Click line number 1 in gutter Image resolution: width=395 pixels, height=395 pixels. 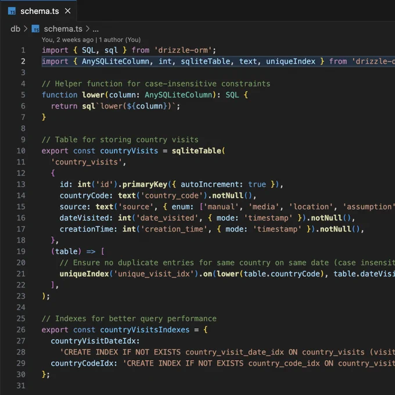(23, 50)
